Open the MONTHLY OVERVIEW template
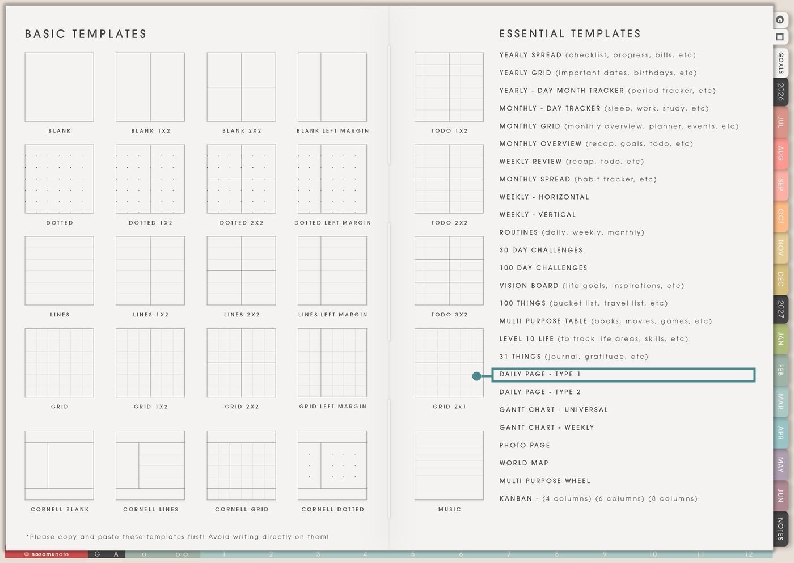The width and height of the screenshot is (794, 563). (596, 144)
